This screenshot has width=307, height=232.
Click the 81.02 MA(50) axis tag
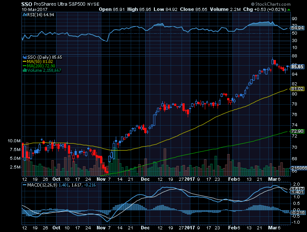tap(297, 89)
